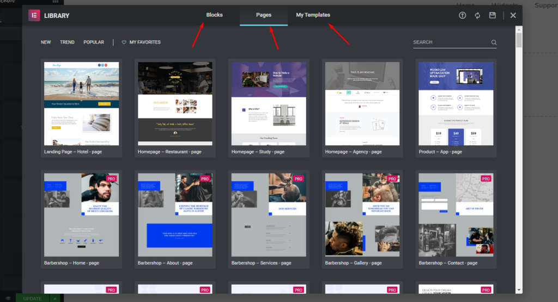Click 'Homepage – Study - page' caption
This screenshot has width=558, height=302.
[x=258, y=152]
